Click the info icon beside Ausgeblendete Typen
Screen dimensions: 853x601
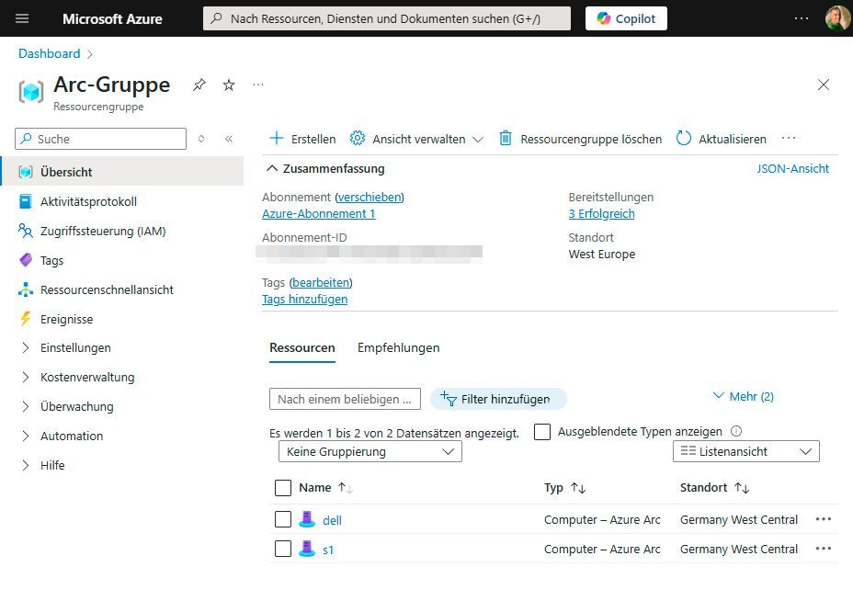coord(736,431)
